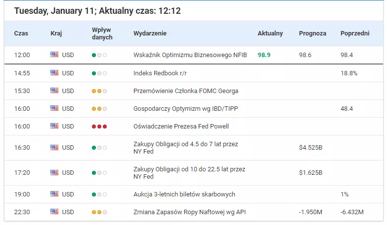Open event Zakupy Obligacji od 10 do 22.5 lat

[x=189, y=173]
